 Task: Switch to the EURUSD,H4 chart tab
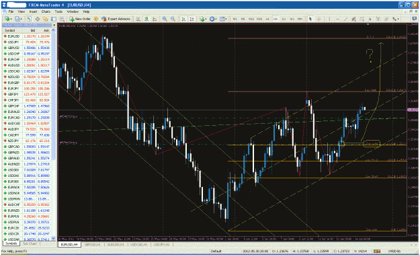70,244
